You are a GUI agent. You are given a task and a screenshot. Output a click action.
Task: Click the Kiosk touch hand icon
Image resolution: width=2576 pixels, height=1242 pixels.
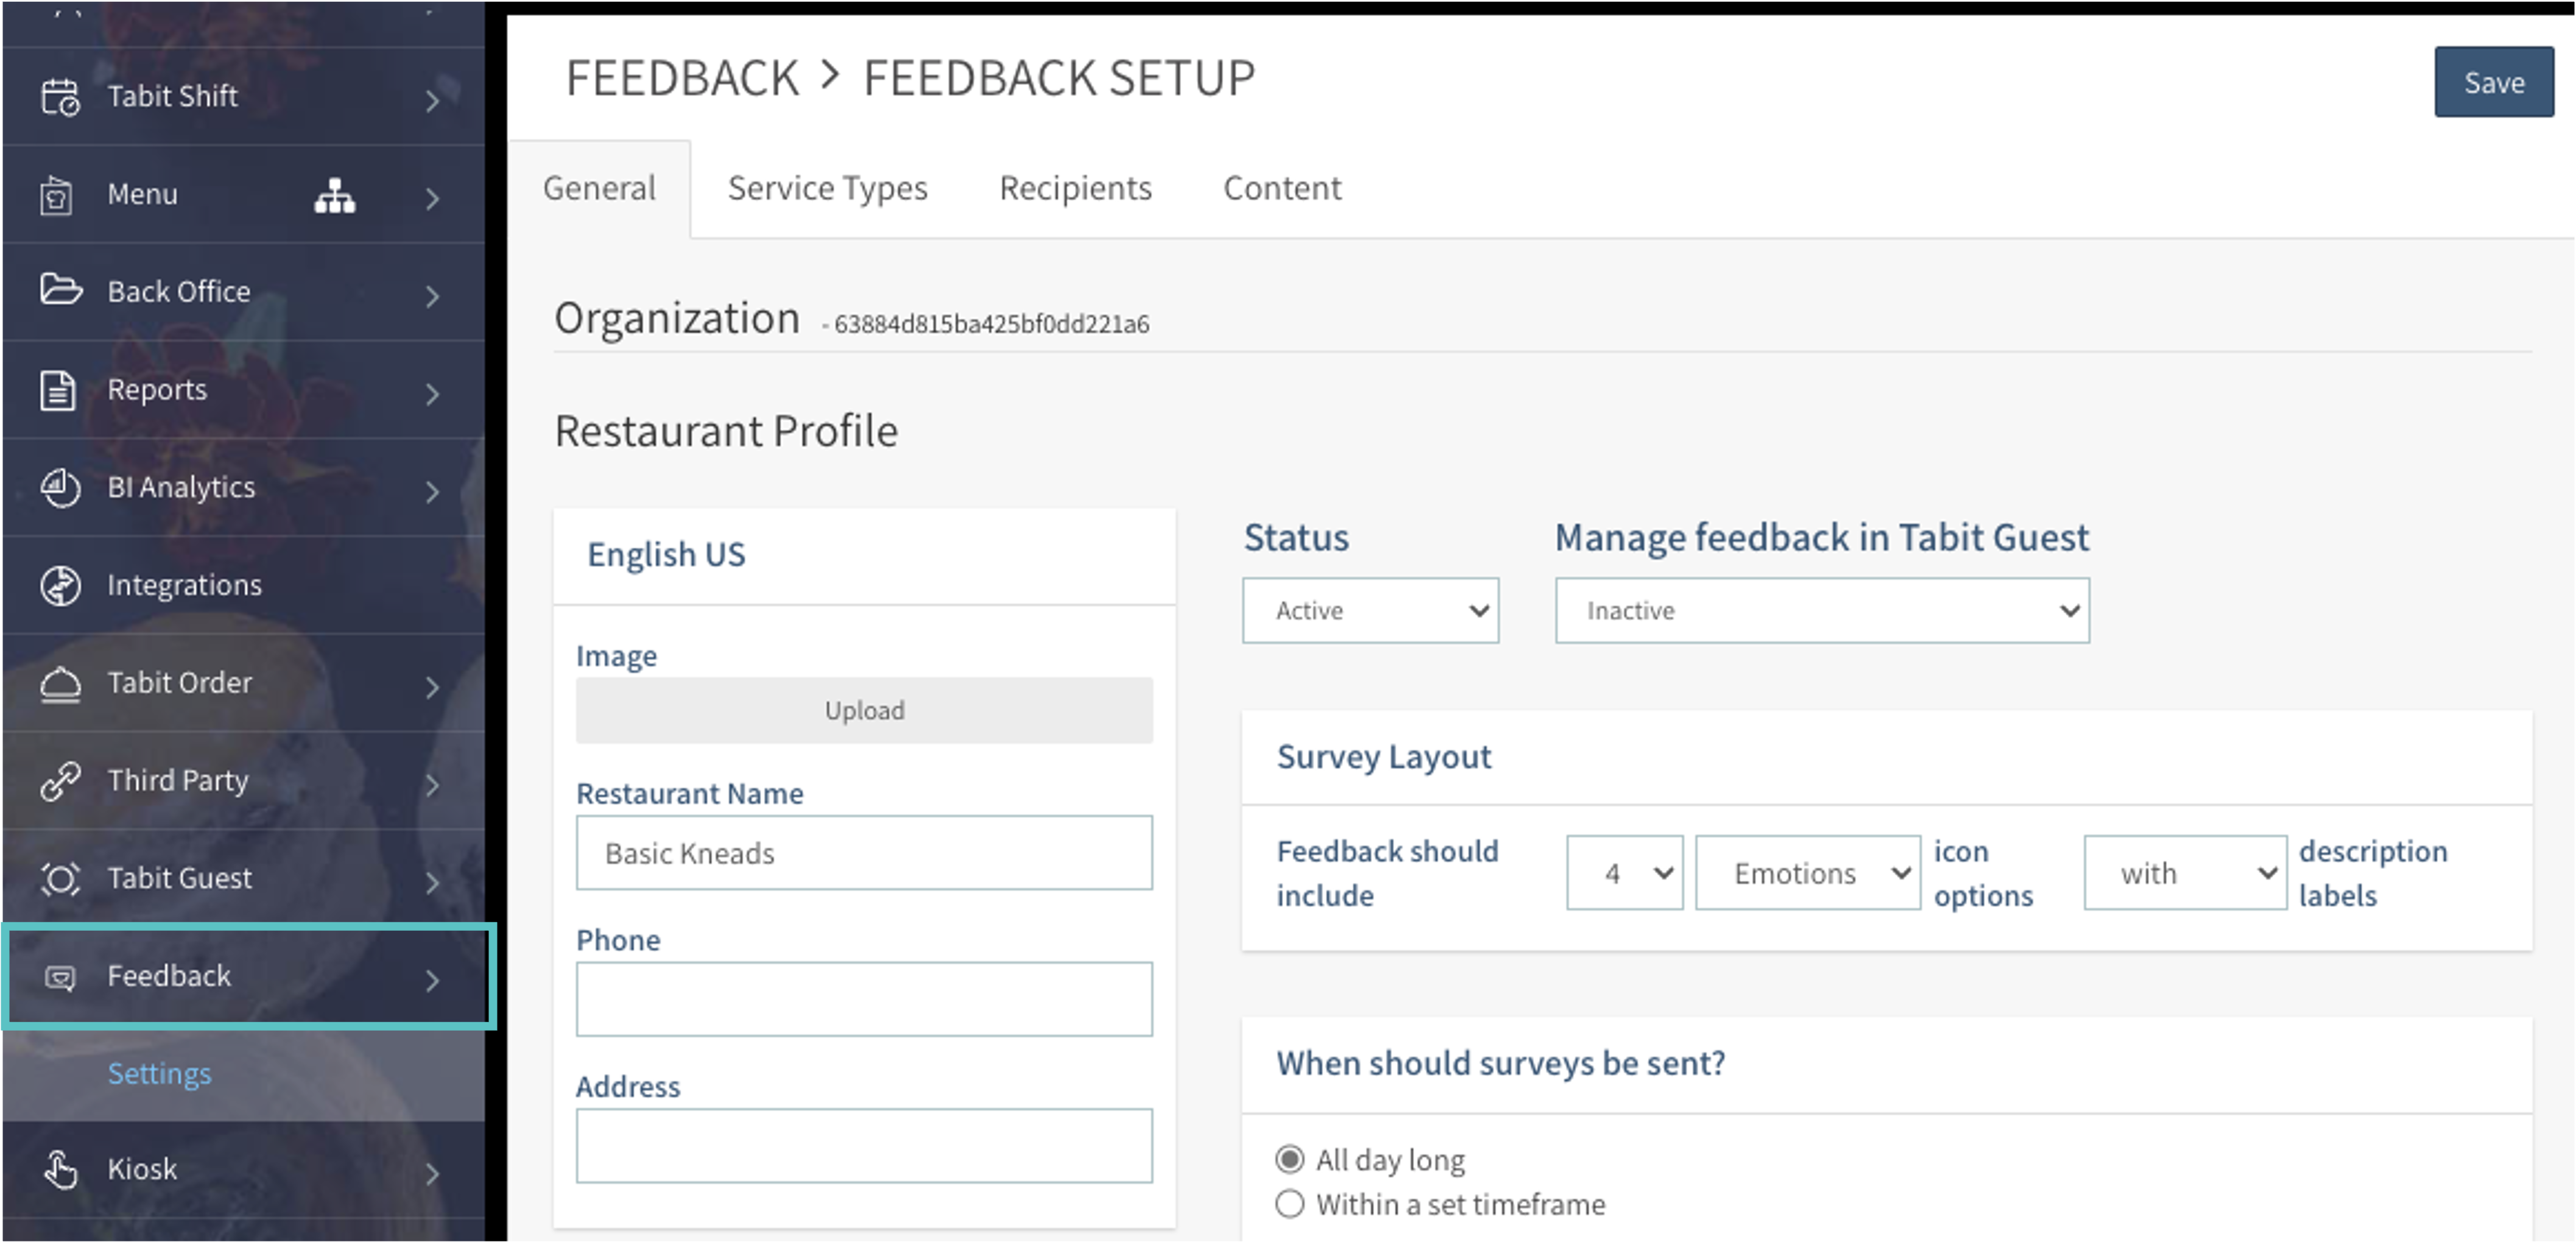(x=60, y=1169)
